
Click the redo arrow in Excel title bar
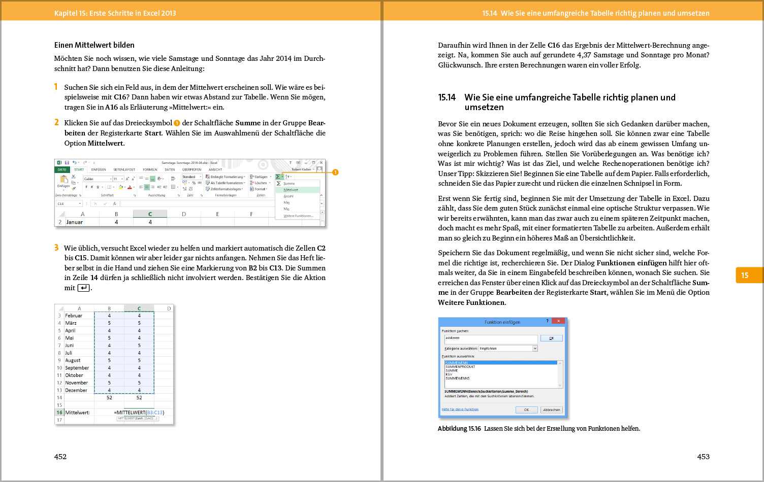pos(85,162)
